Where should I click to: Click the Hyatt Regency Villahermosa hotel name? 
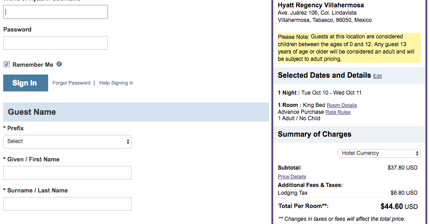321,5
